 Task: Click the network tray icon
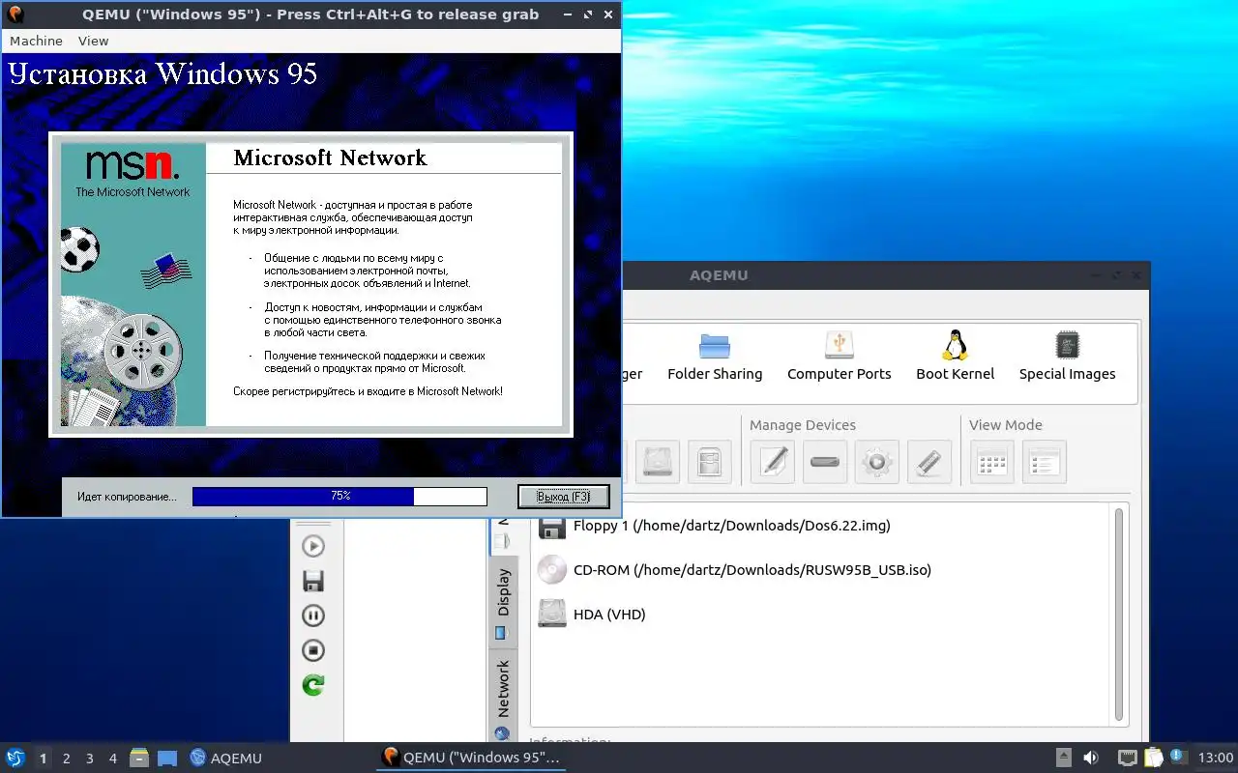point(1127,758)
